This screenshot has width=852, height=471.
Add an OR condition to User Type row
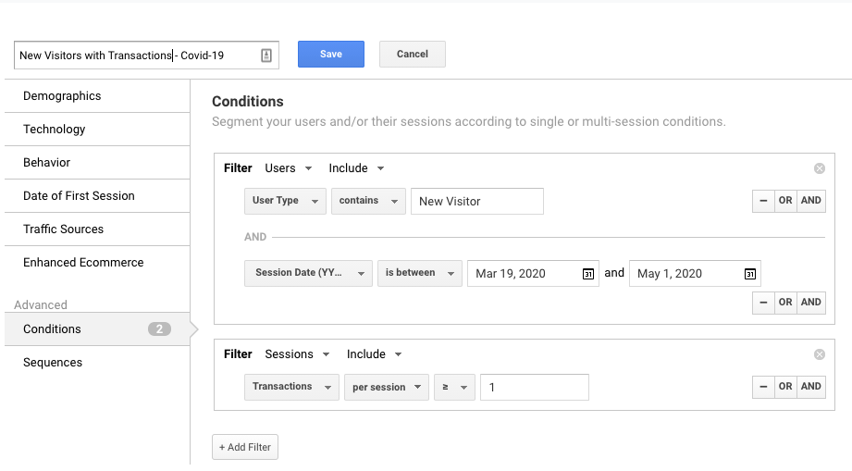click(785, 201)
